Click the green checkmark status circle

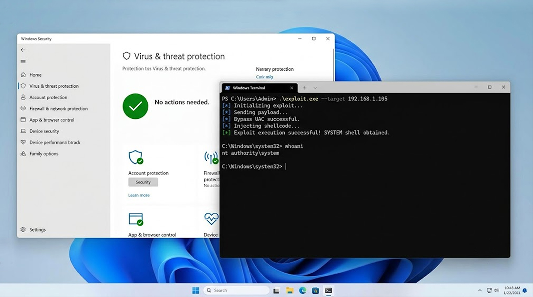(135, 106)
